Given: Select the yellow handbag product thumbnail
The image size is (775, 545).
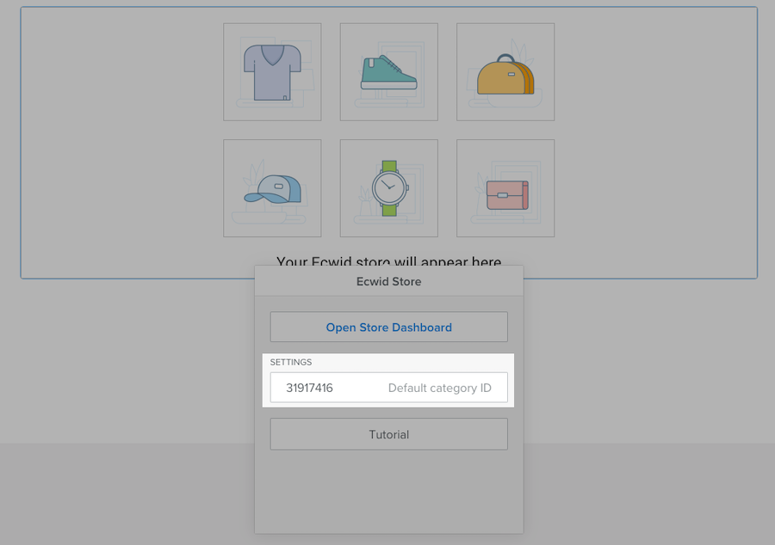Looking at the screenshot, I should 505,72.
